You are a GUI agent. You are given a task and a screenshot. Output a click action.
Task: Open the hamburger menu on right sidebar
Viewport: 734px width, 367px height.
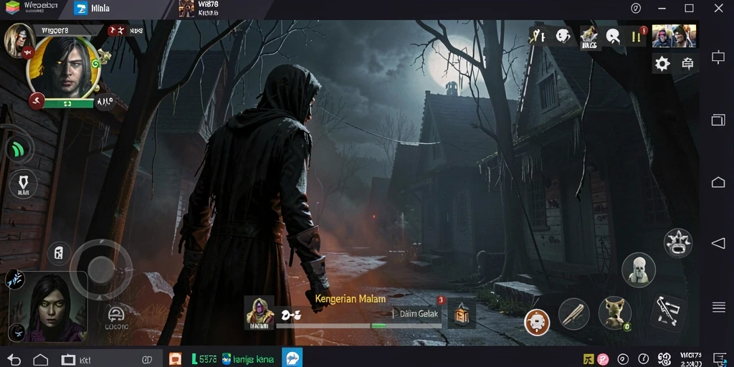coord(718,307)
